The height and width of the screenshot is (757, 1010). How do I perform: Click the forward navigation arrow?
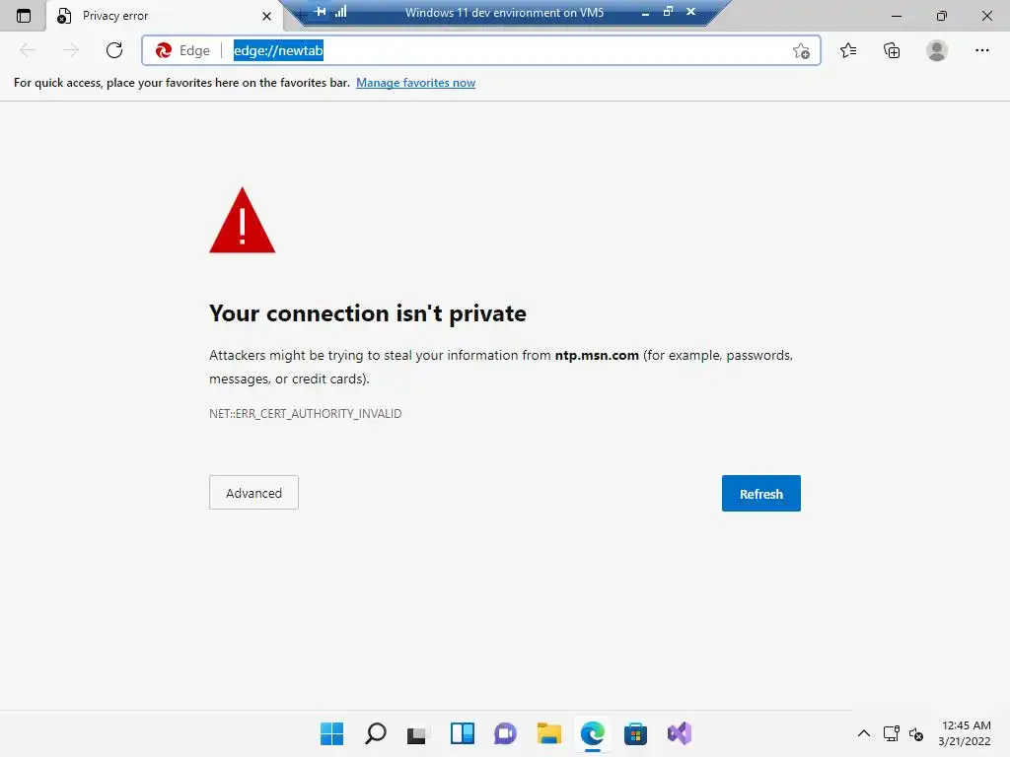tap(71, 50)
